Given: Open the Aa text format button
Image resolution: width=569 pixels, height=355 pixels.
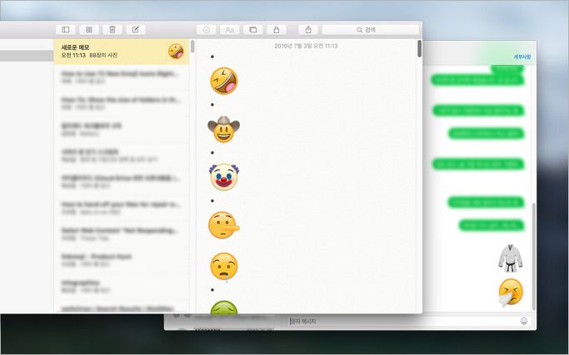Looking at the screenshot, I should tap(229, 30).
